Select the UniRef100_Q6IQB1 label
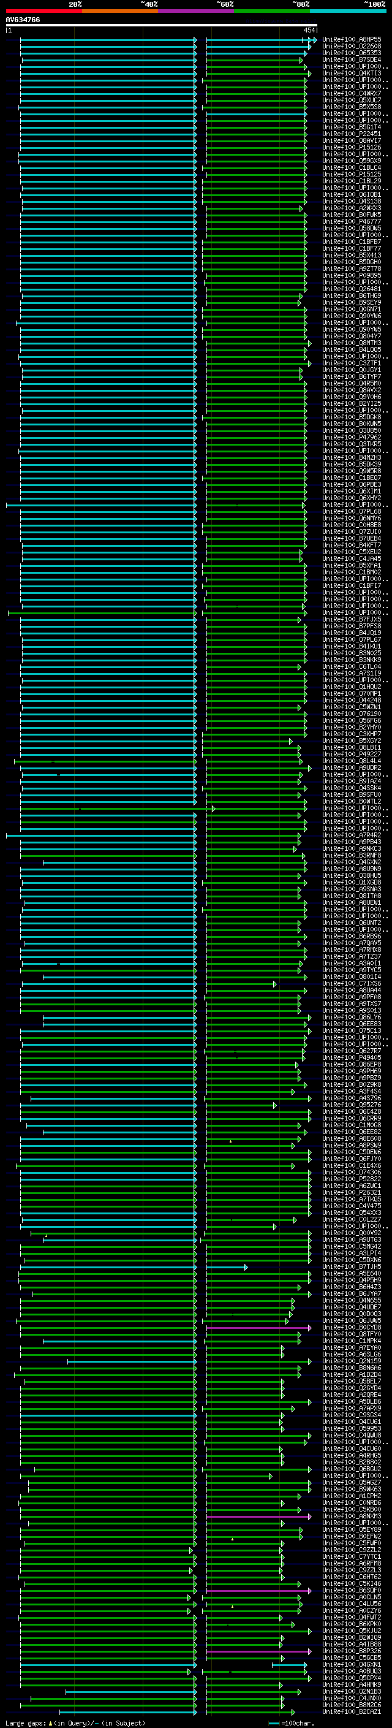The width and height of the screenshot is (392, 1728). click(352, 194)
